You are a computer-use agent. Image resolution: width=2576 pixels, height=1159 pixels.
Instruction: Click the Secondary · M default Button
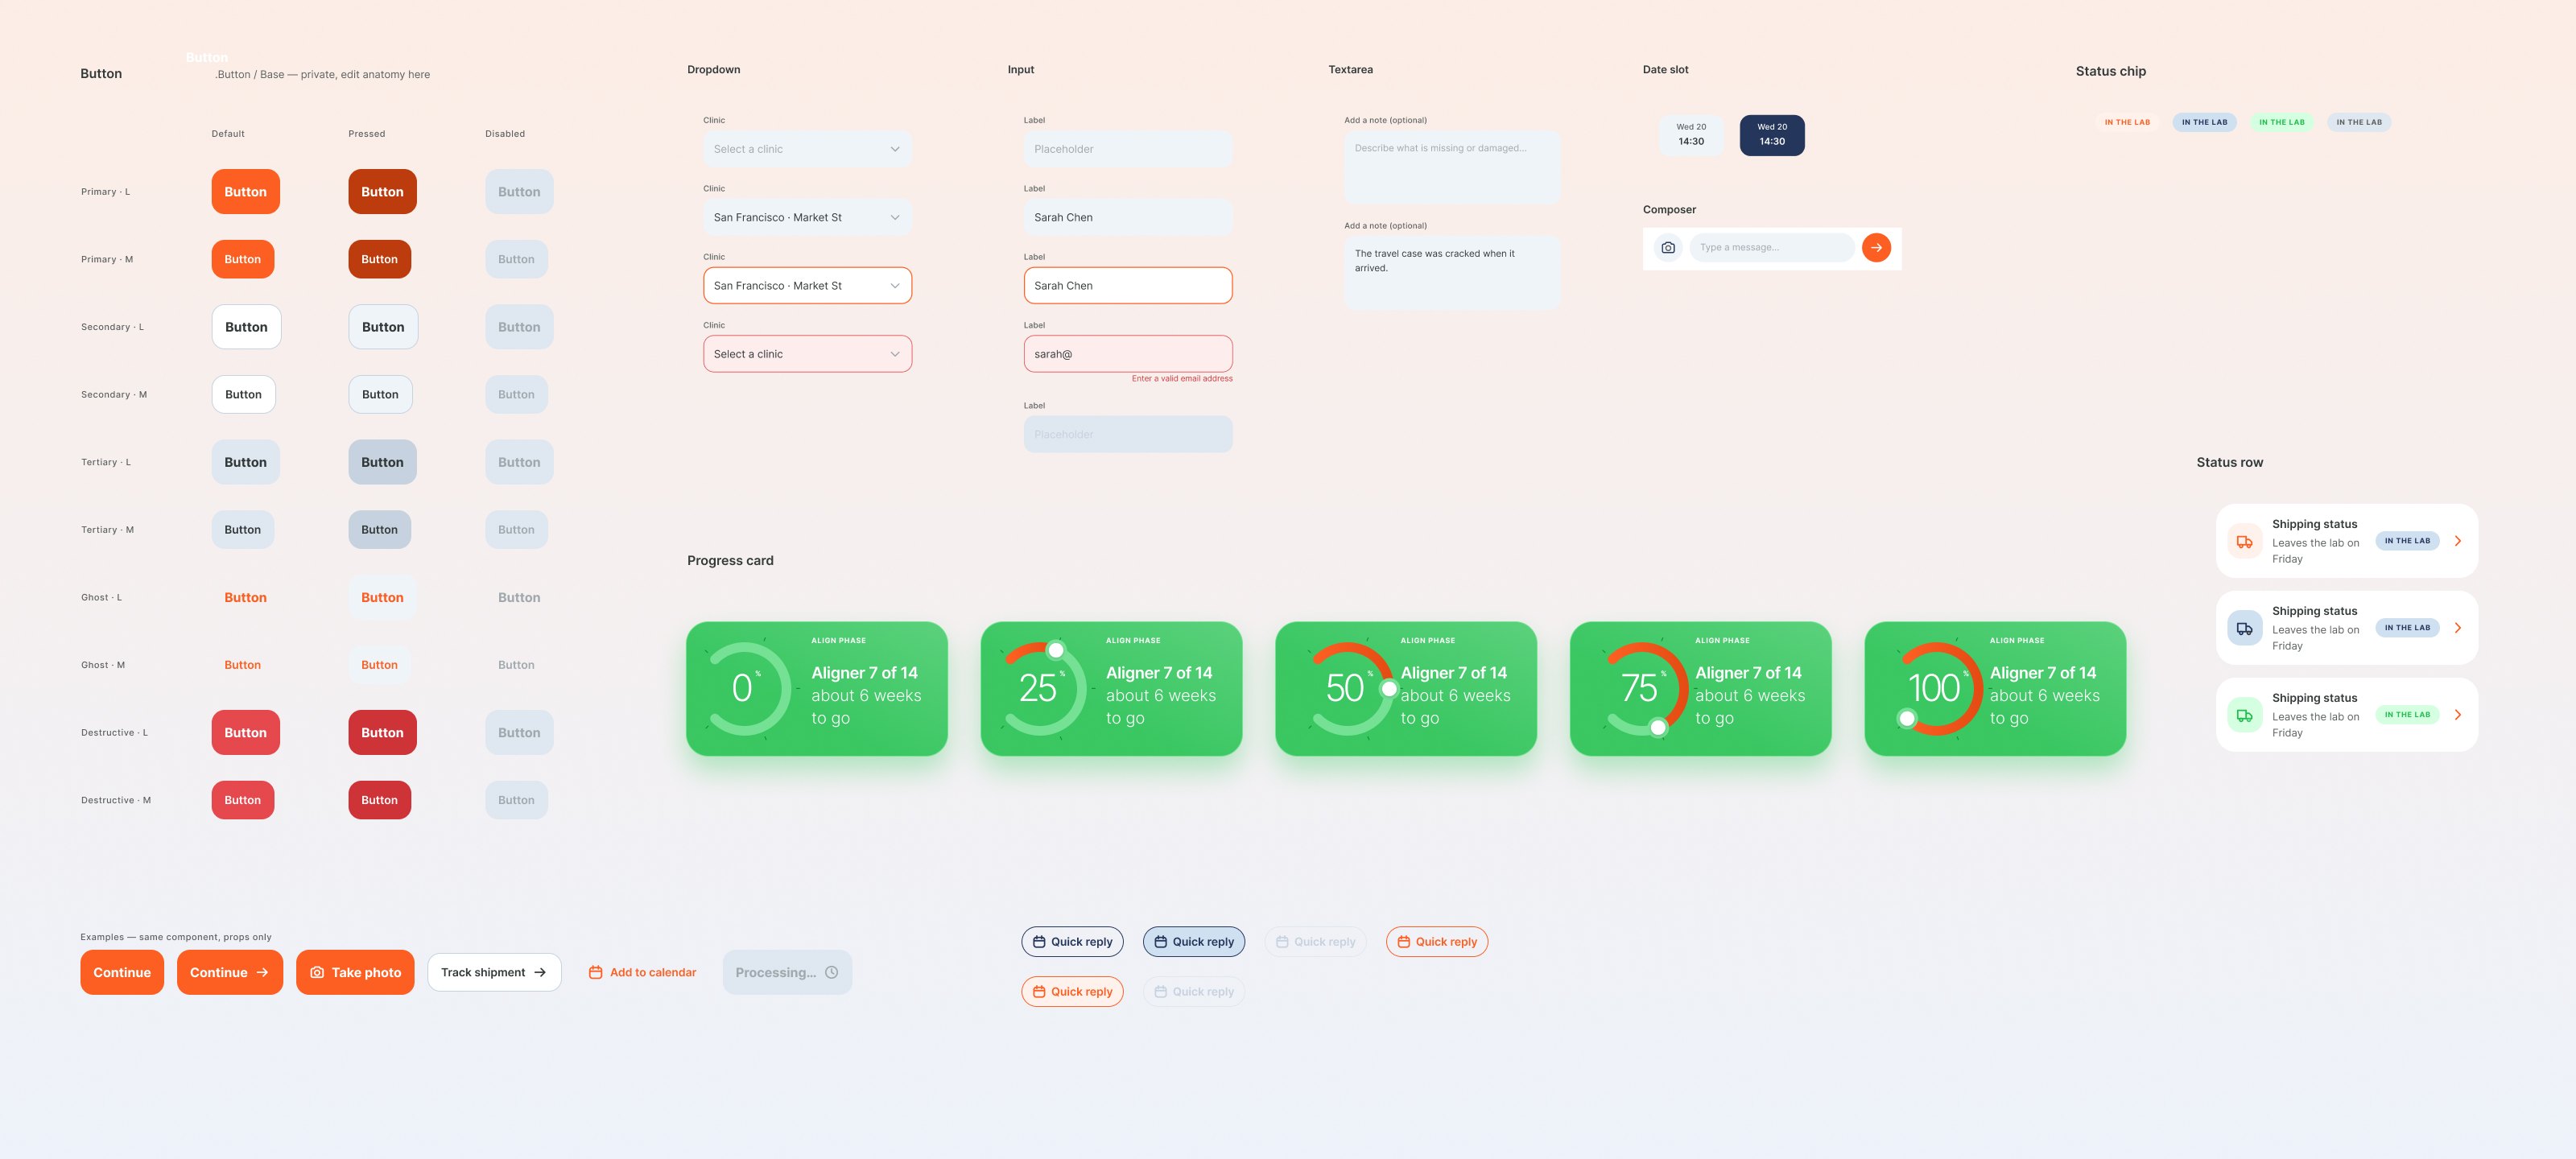[243, 395]
